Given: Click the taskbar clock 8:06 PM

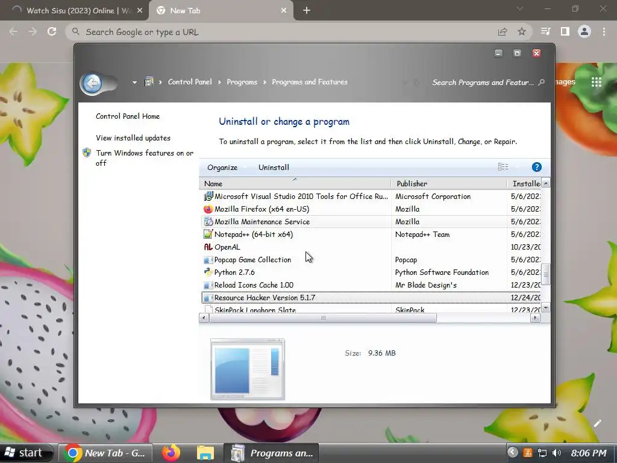Looking at the screenshot, I should coord(589,453).
